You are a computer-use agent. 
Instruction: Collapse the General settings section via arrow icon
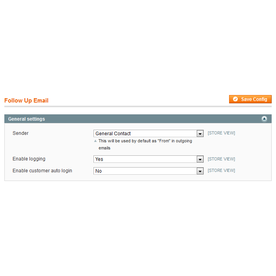pos(264,119)
